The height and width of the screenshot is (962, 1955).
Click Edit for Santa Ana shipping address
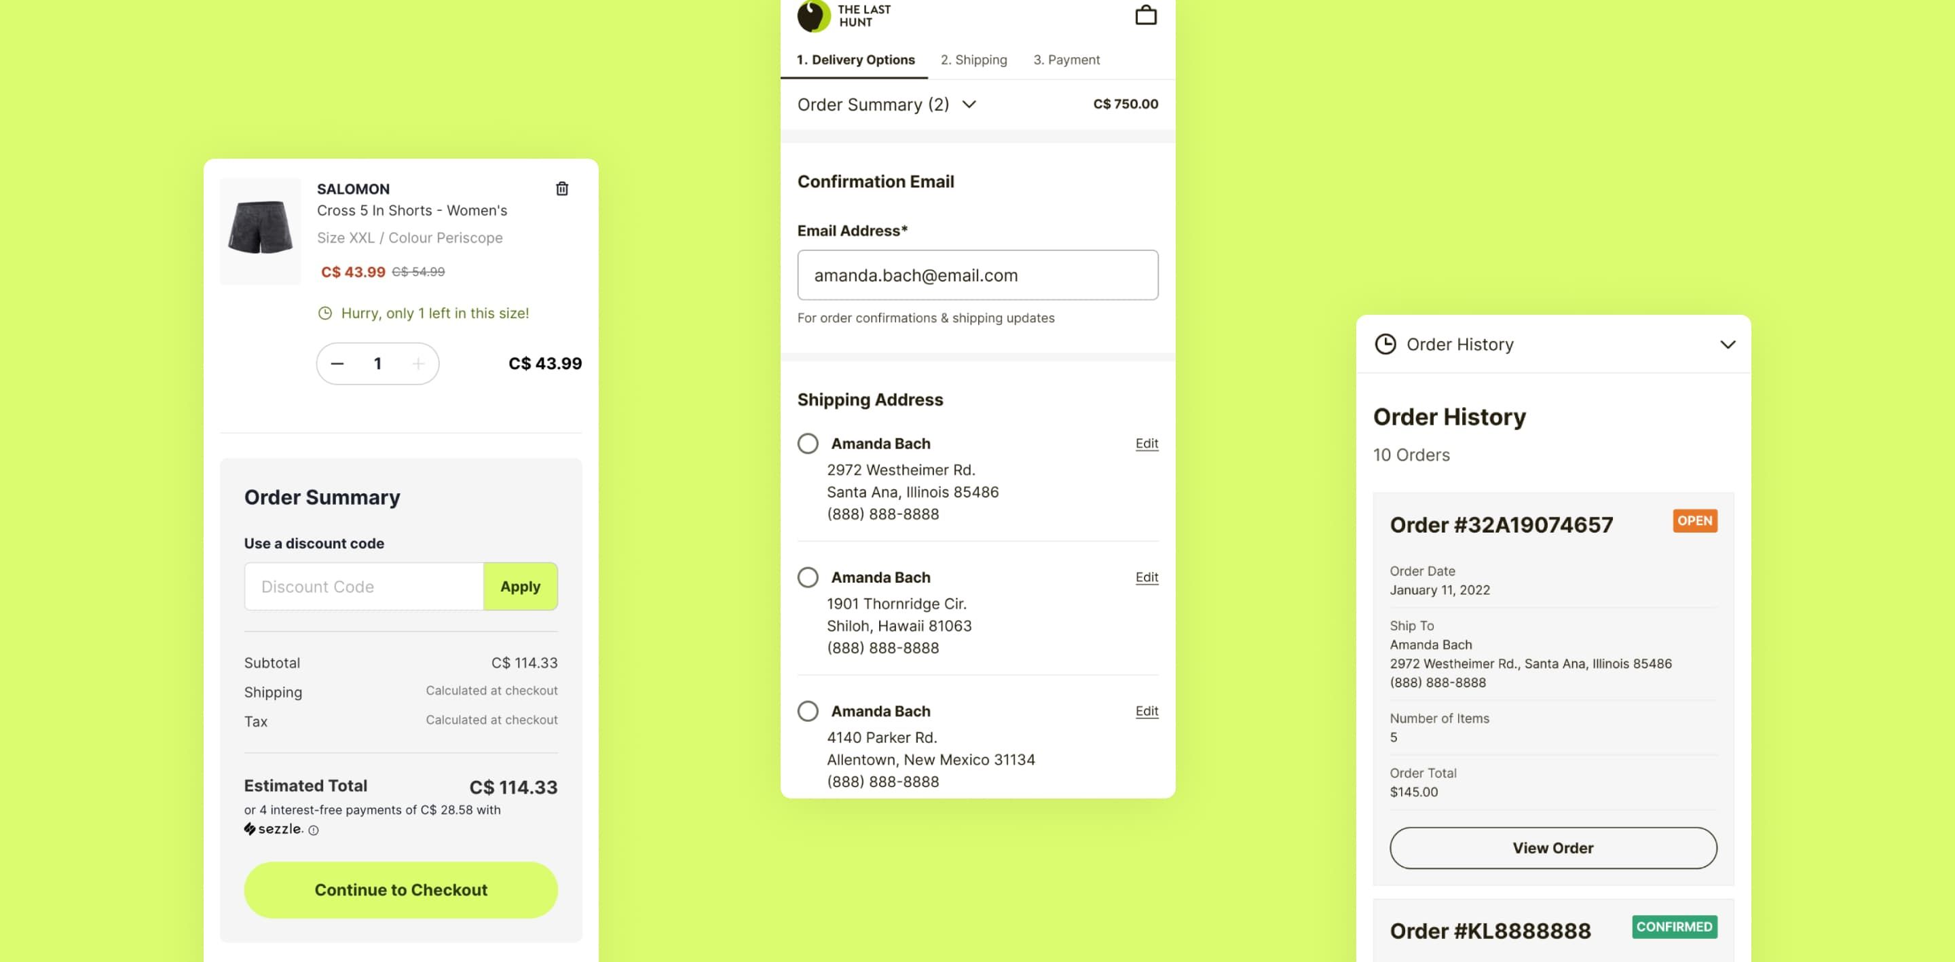tap(1146, 444)
